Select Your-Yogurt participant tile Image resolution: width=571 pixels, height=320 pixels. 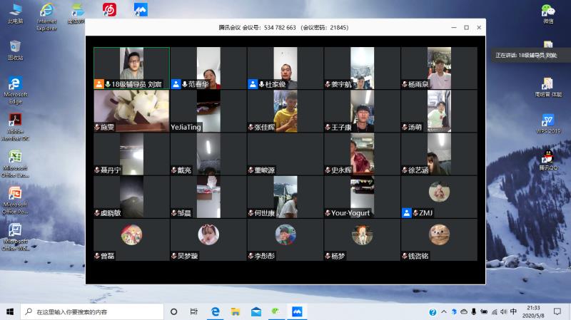pyautogui.click(x=362, y=197)
